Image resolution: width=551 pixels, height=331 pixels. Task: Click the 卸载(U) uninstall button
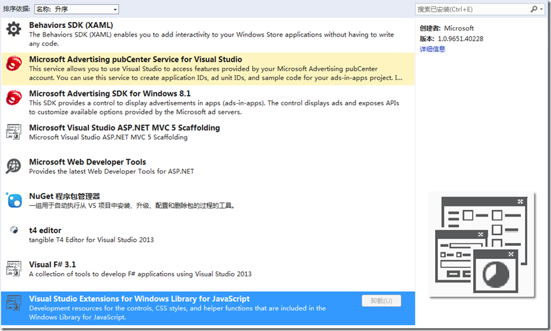[x=381, y=301]
